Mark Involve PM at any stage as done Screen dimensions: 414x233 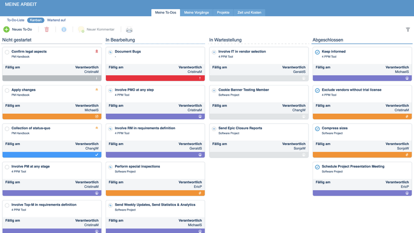click(x=7, y=167)
